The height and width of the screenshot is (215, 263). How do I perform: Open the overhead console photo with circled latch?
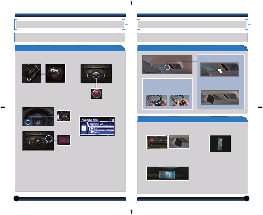pyautogui.click(x=167, y=65)
